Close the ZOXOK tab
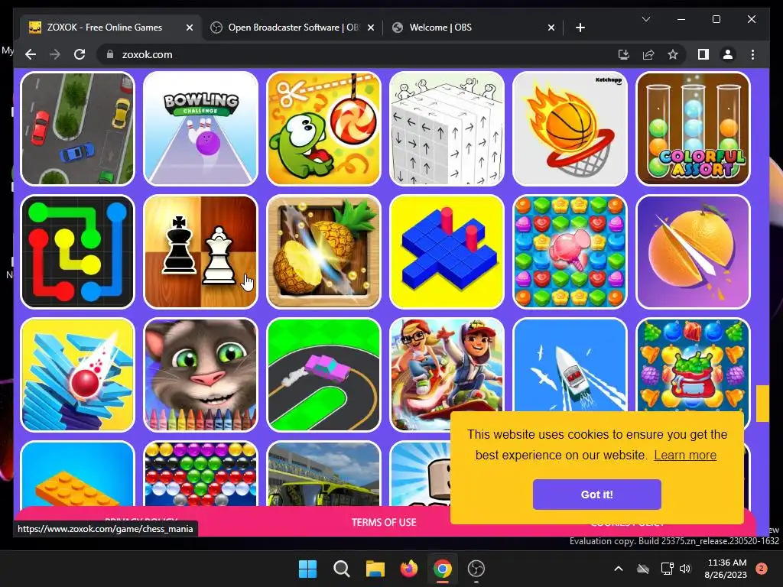 click(x=190, y=28)
